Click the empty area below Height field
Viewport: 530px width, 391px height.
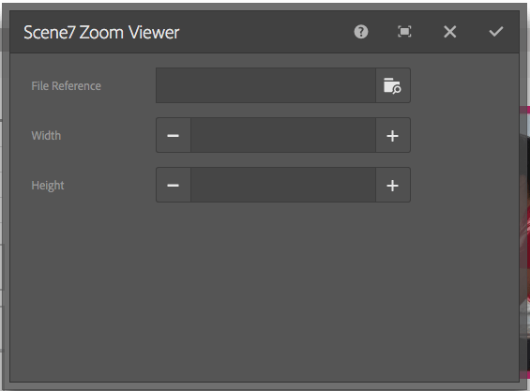[264, 291]
